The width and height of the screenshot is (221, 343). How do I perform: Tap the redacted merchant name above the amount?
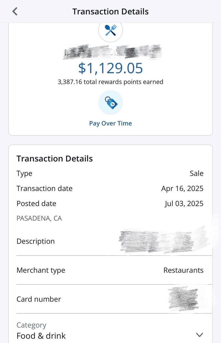point(112,52)
